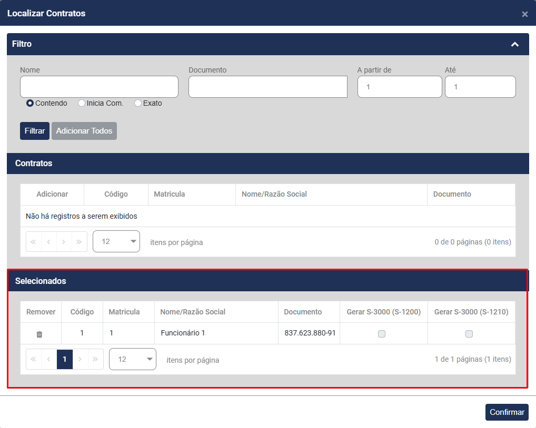The image size is (536, 428).
Task: Click the Confirmar button
Action: pos(507,412)
